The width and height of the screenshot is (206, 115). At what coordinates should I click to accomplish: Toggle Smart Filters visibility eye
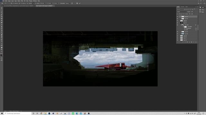click(x=183, y=27)
